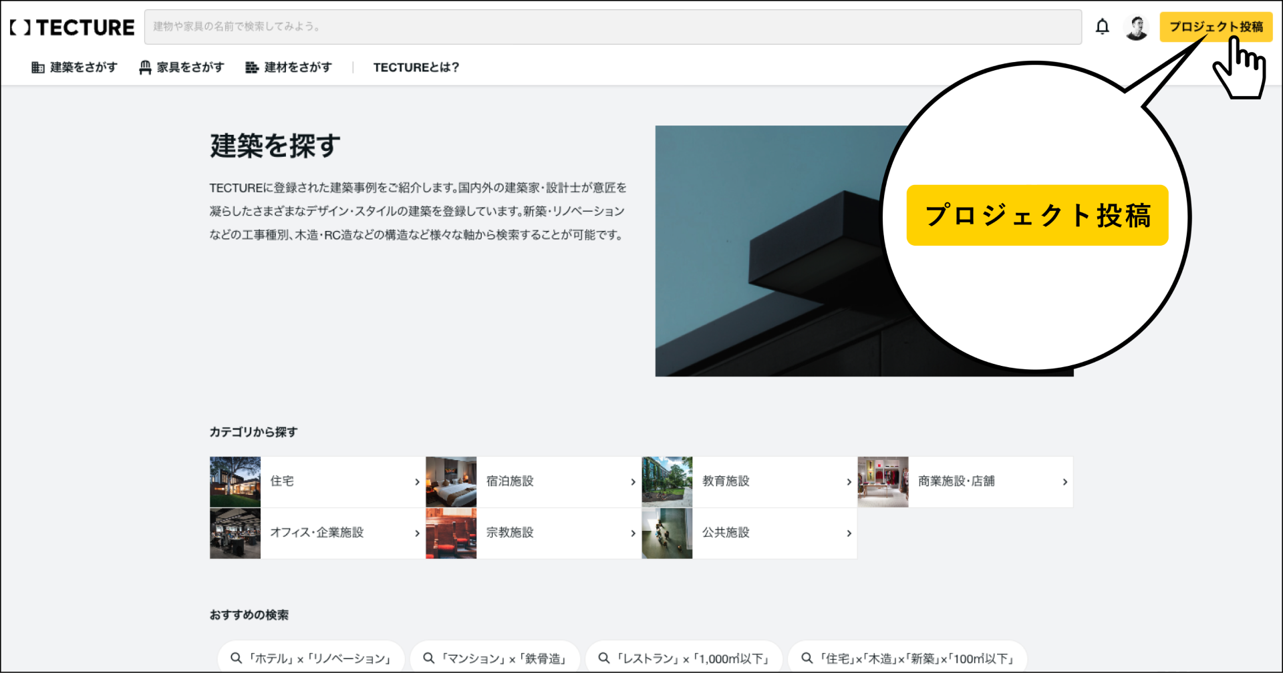Open the TECTUREとは? menu item
Viewport: 1283px width, 673px height.
416,67
